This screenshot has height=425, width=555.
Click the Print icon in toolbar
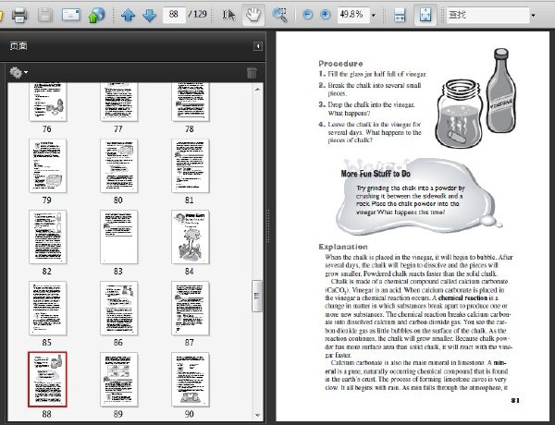[x=19, y=15]
